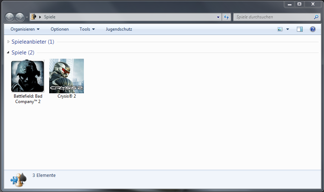This screenshot has width=324, height=192.
Task: Click the Spiele (2) group header
Action: coord(23,53)
